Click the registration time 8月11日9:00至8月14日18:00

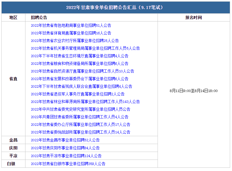pyautogui.click(x=194, y=91)
